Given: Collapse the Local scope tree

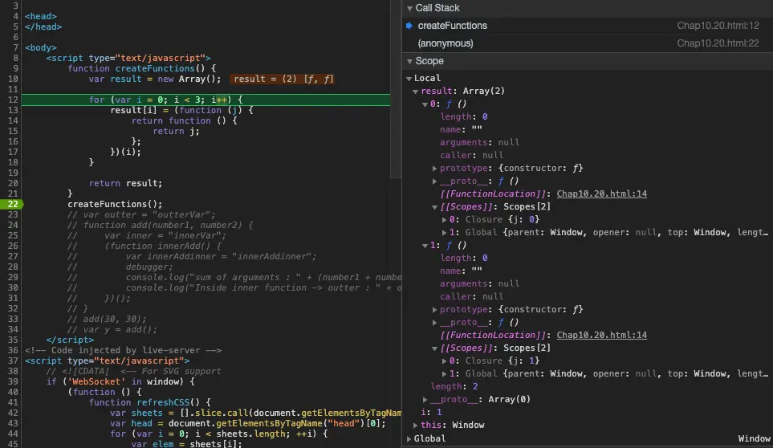Looking at the screenshot, I should (x=409, y=79).
